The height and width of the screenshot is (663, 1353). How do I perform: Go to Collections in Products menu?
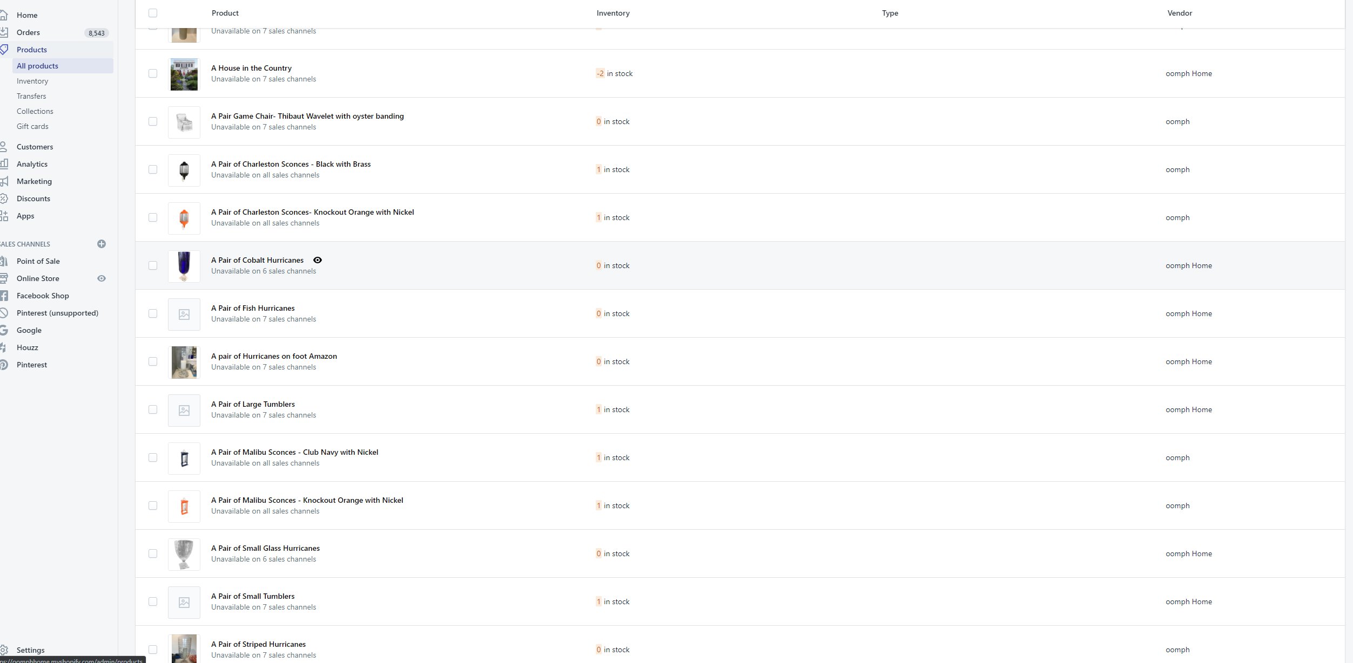[x=35, y=111]
